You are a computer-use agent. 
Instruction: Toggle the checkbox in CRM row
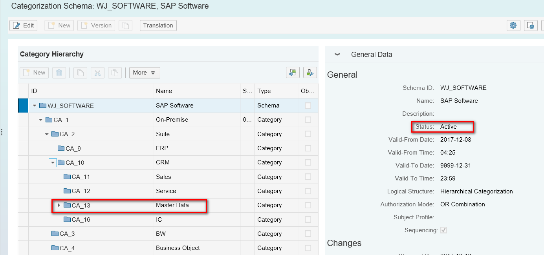[308, 162]
